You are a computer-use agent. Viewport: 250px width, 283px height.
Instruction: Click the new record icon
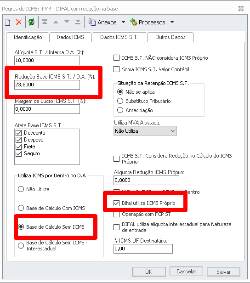pyautogui.click(x=7, y=23)
